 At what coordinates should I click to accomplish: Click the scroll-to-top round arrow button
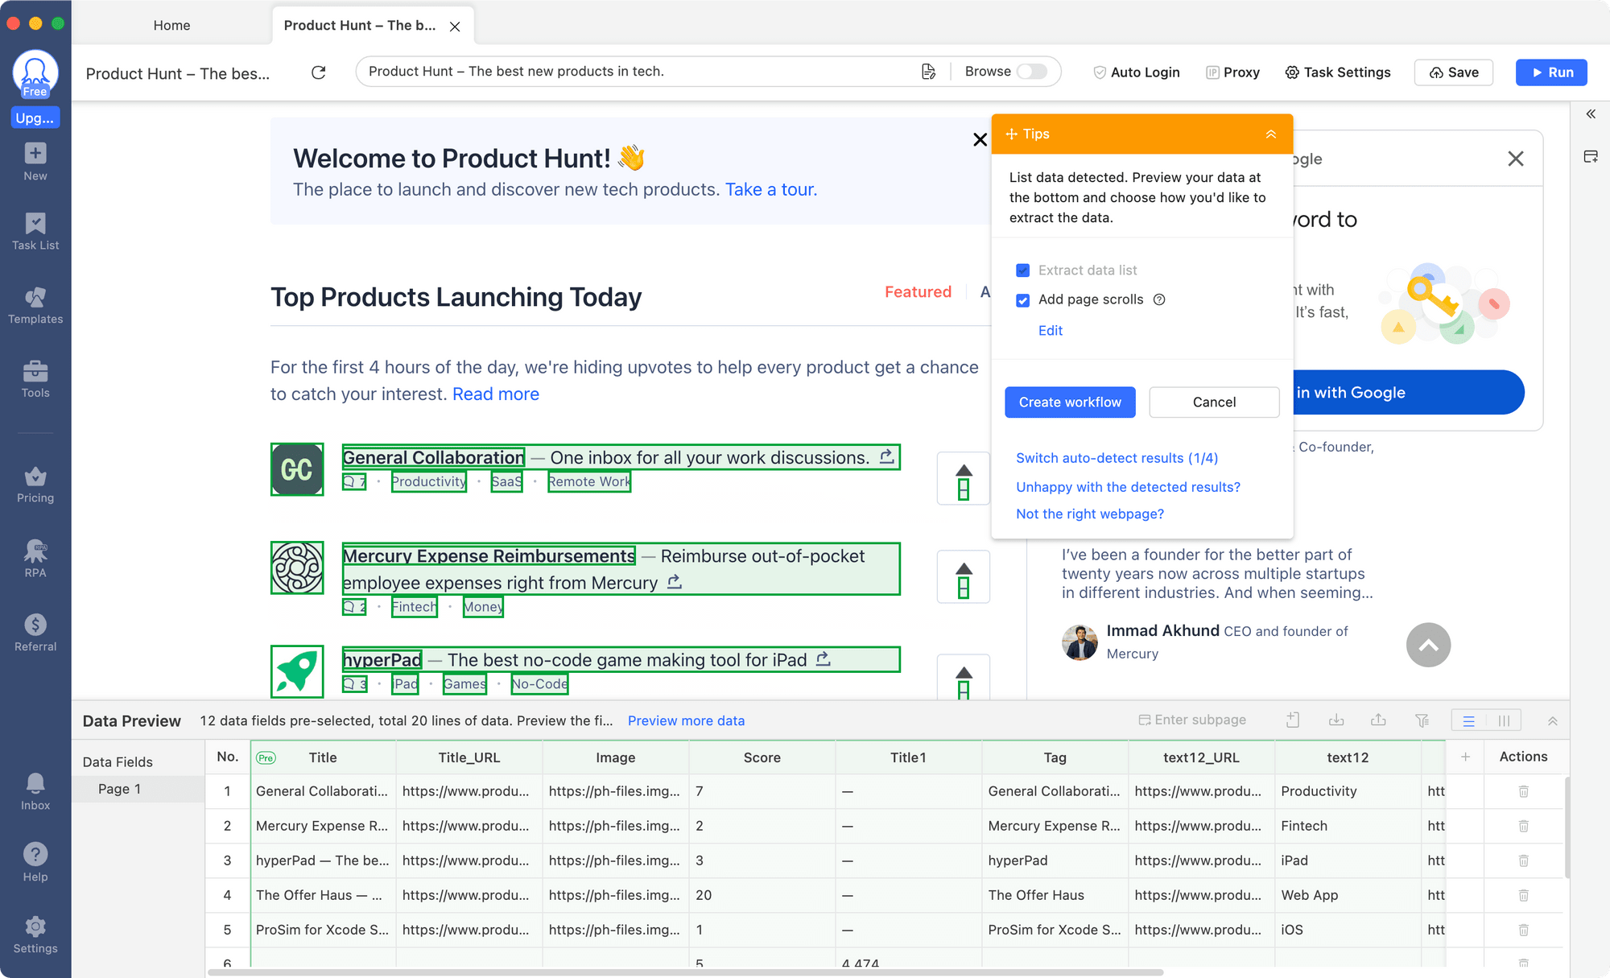[x=1428, y=645]
